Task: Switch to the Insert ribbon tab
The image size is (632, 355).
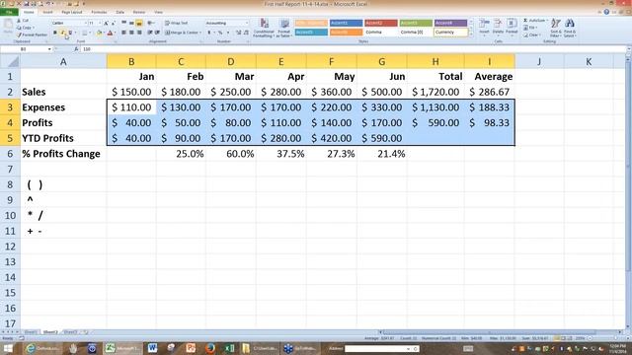Action: tap(47, 13)
